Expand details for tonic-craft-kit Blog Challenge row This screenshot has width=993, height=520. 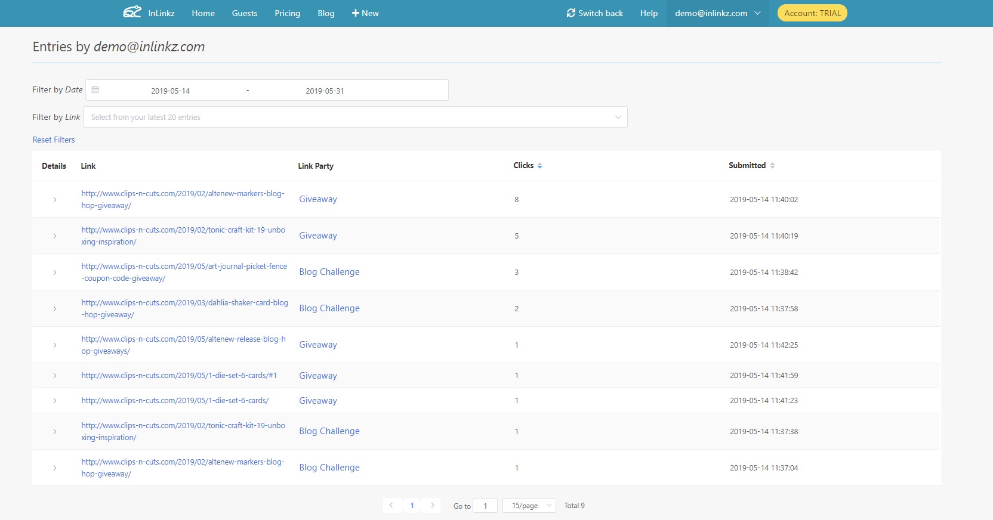point(55,432)
